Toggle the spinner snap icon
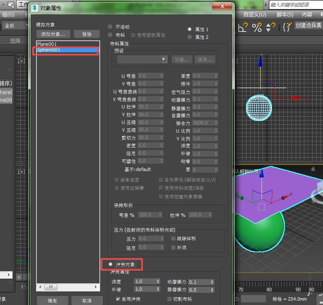This screenshot has height=305, width=323. click(x=271, y=27)
